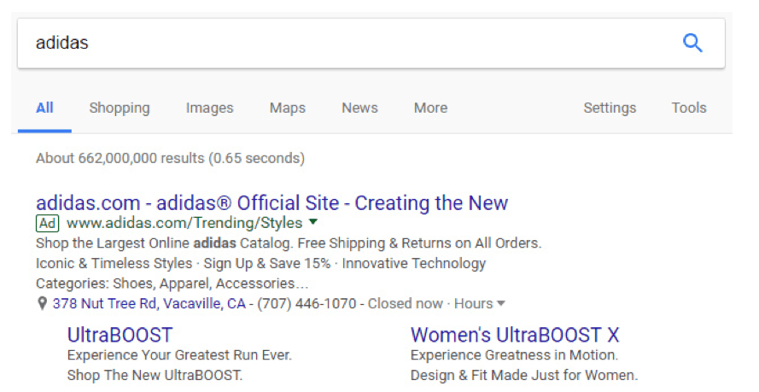
Task: Open the Tools menu
Action: click(689, 108)
